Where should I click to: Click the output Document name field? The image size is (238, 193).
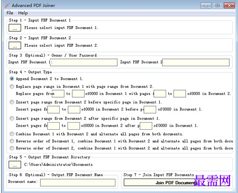click(x=78, y=182)
